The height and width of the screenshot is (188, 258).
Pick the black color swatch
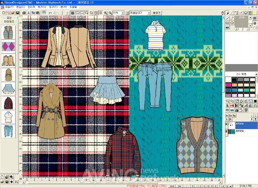[234, 80]
